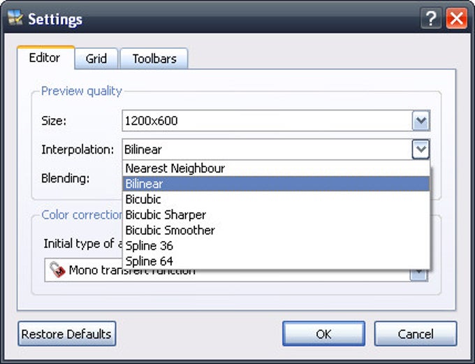Pick Spline 64 from the list
This screenshot has height=364, width=475.
pos(276,261)
